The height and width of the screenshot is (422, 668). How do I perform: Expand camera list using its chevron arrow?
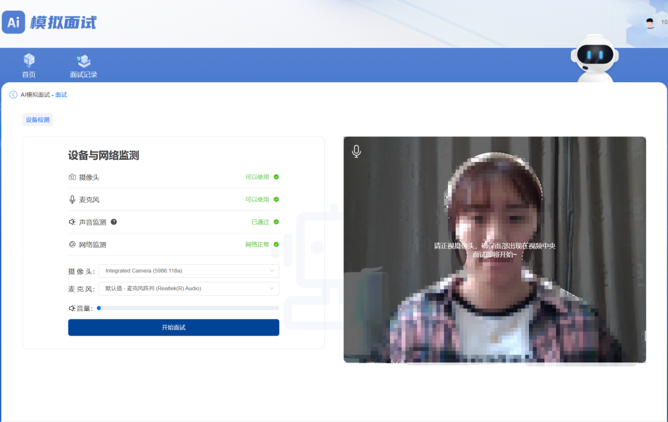coord(271,271)
